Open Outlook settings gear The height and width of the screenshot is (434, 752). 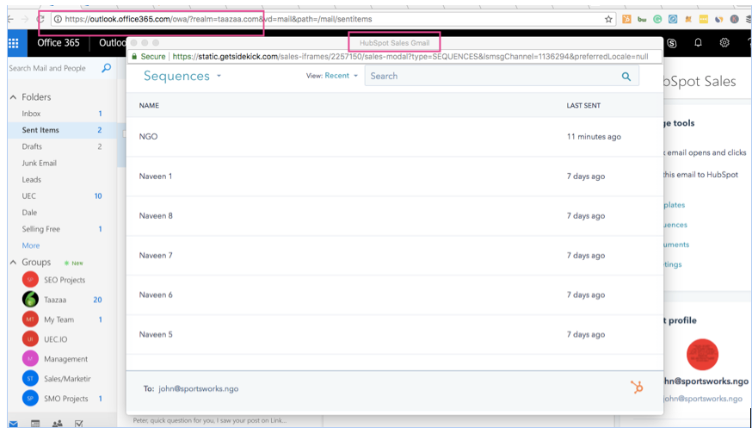(x=724, y=43)
